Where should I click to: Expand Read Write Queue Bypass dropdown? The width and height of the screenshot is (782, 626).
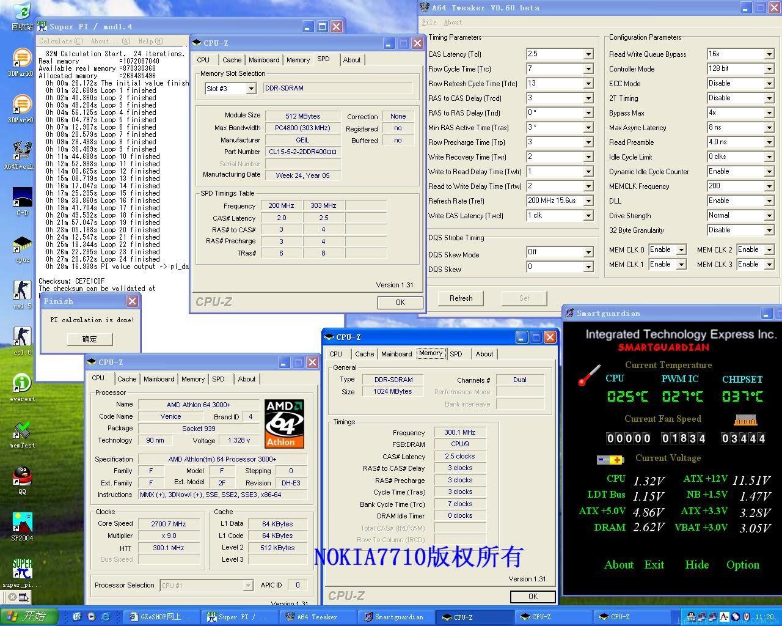coord(769,54)
